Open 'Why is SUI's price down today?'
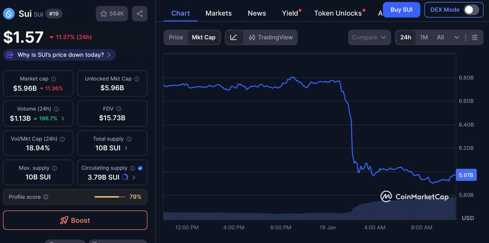 [59, 54]
